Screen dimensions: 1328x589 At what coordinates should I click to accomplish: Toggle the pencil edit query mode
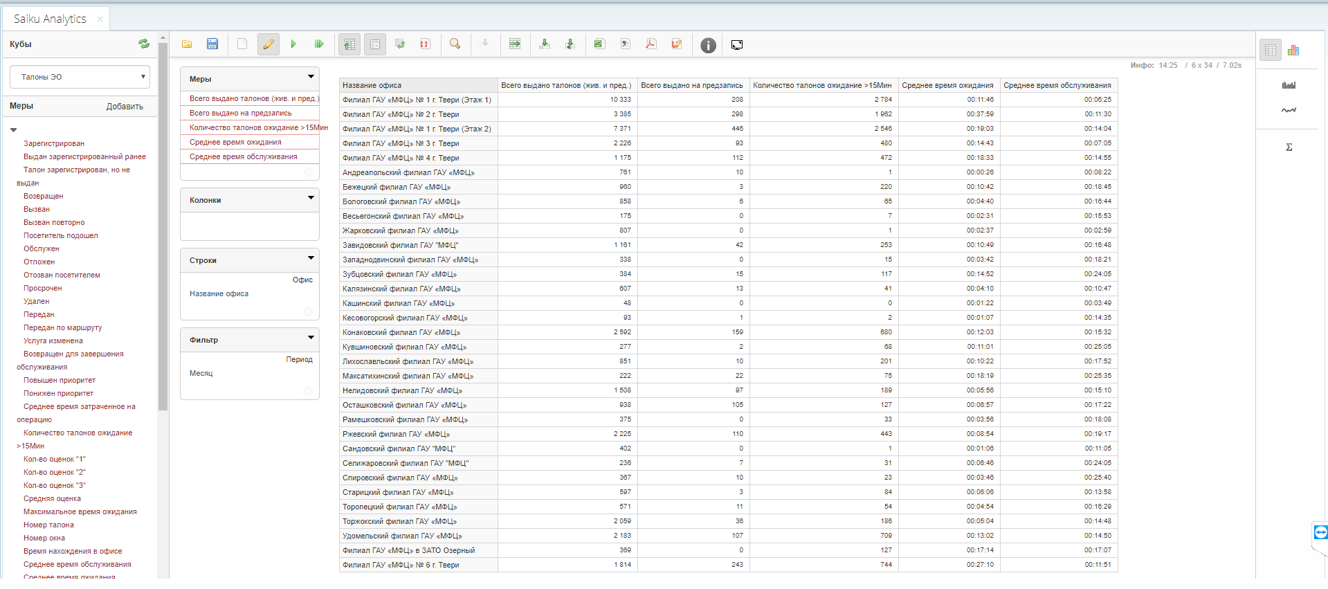click(269, 44)
